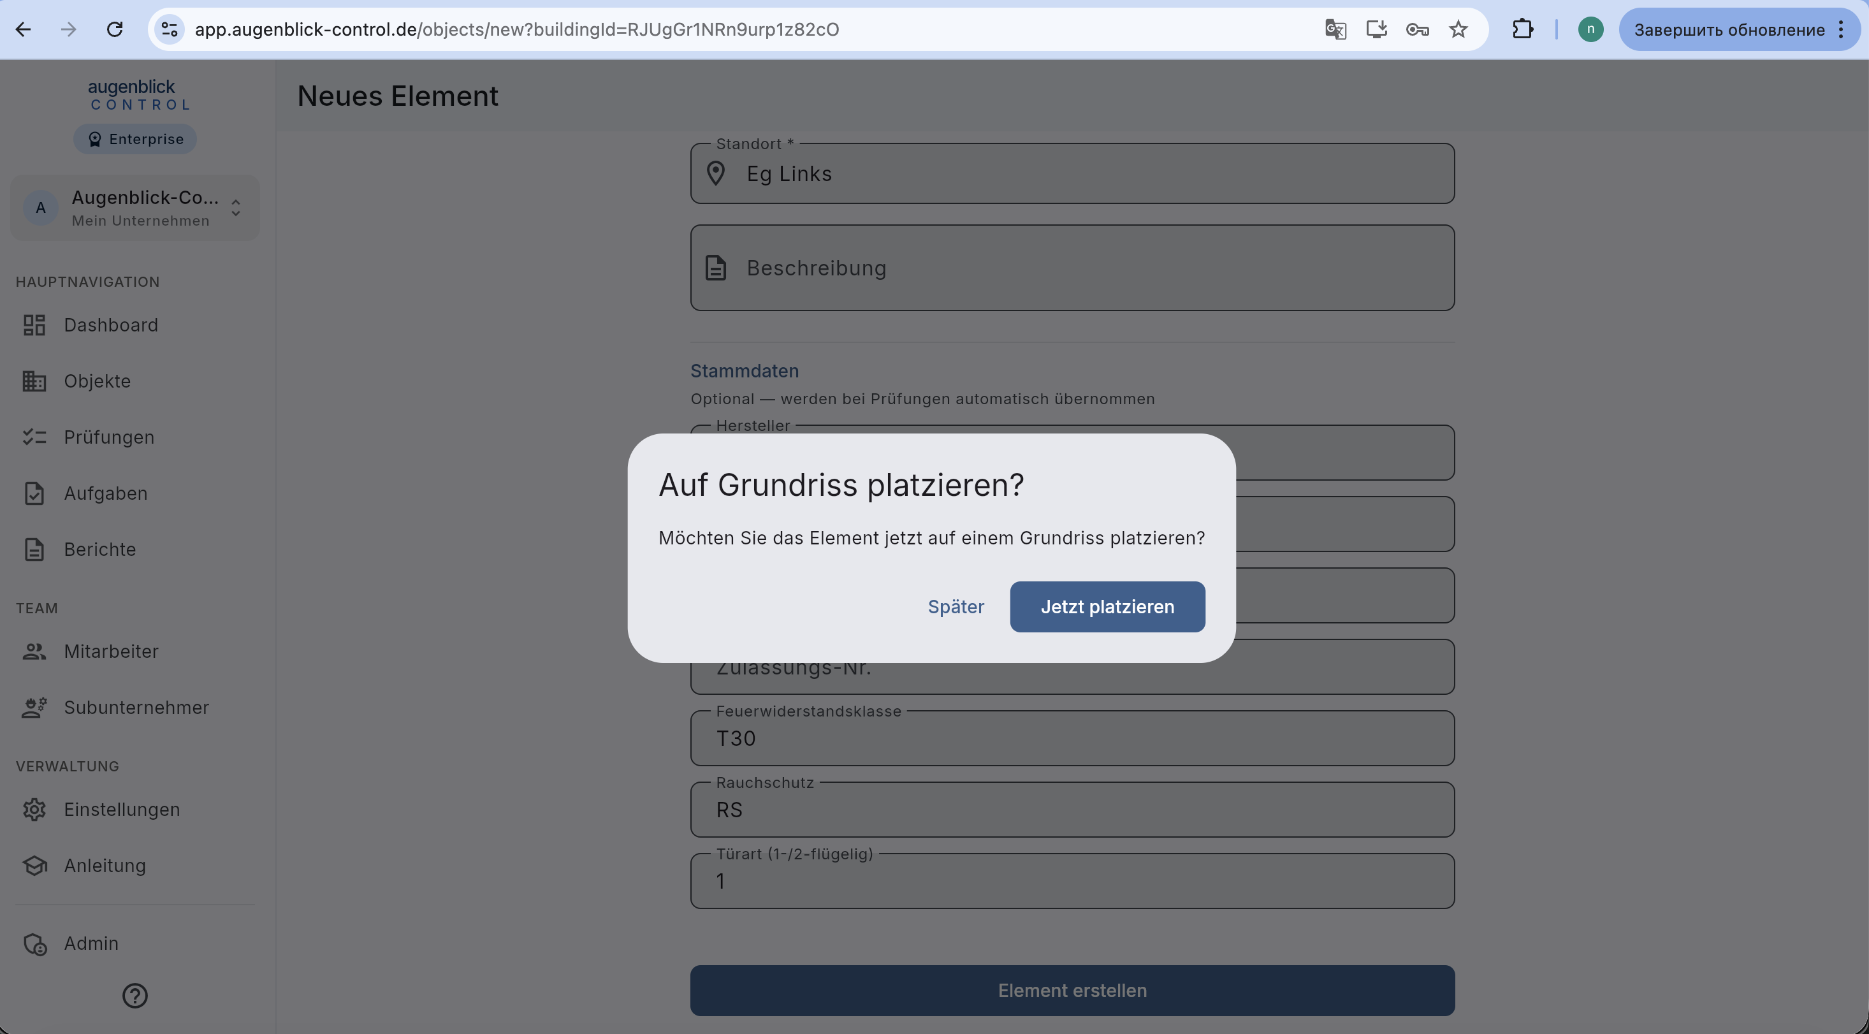Open Einstellungen under Verwaltung

pos(135,810)
